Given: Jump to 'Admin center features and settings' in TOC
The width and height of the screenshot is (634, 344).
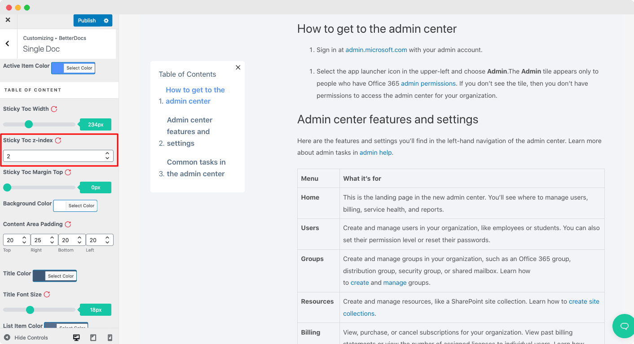Looking at the screenshot, I should click(x=189, y=131).
